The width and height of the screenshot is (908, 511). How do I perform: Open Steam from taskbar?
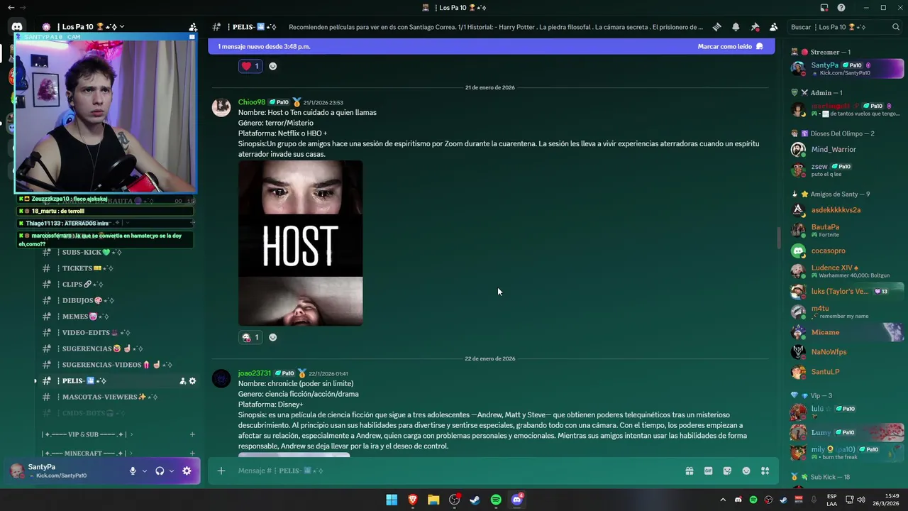point(475,500)
